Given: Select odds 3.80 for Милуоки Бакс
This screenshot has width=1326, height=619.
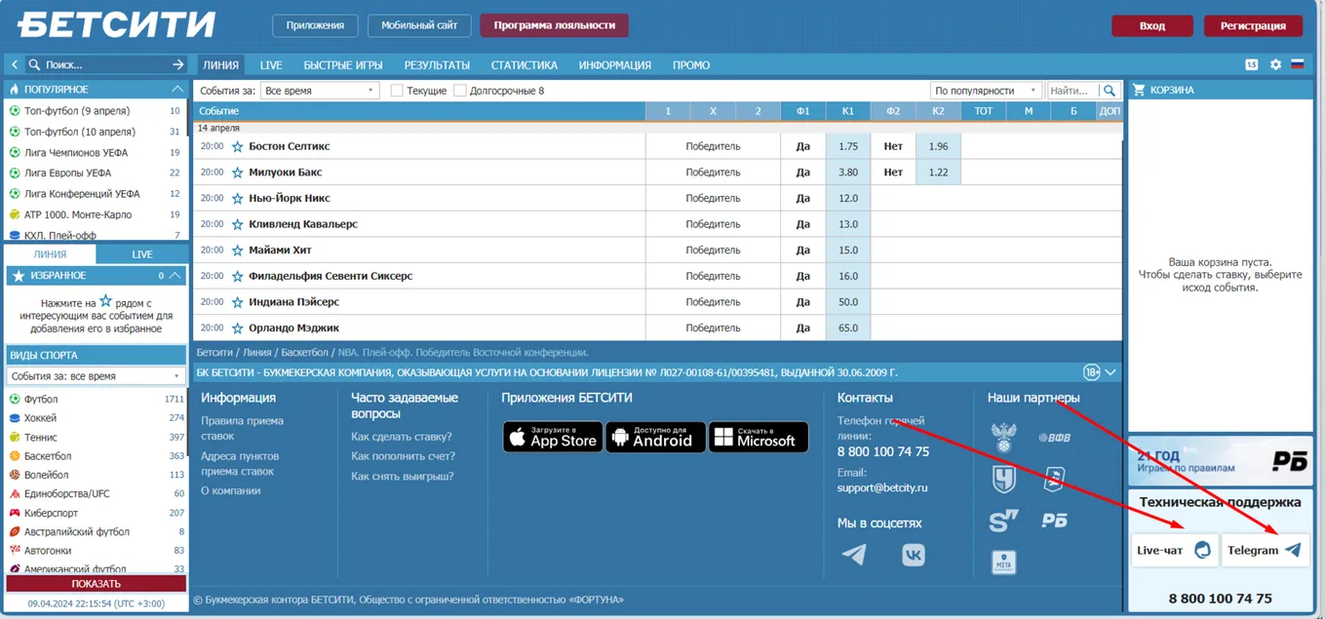Looking at the screenshot, I should point(847,173).
